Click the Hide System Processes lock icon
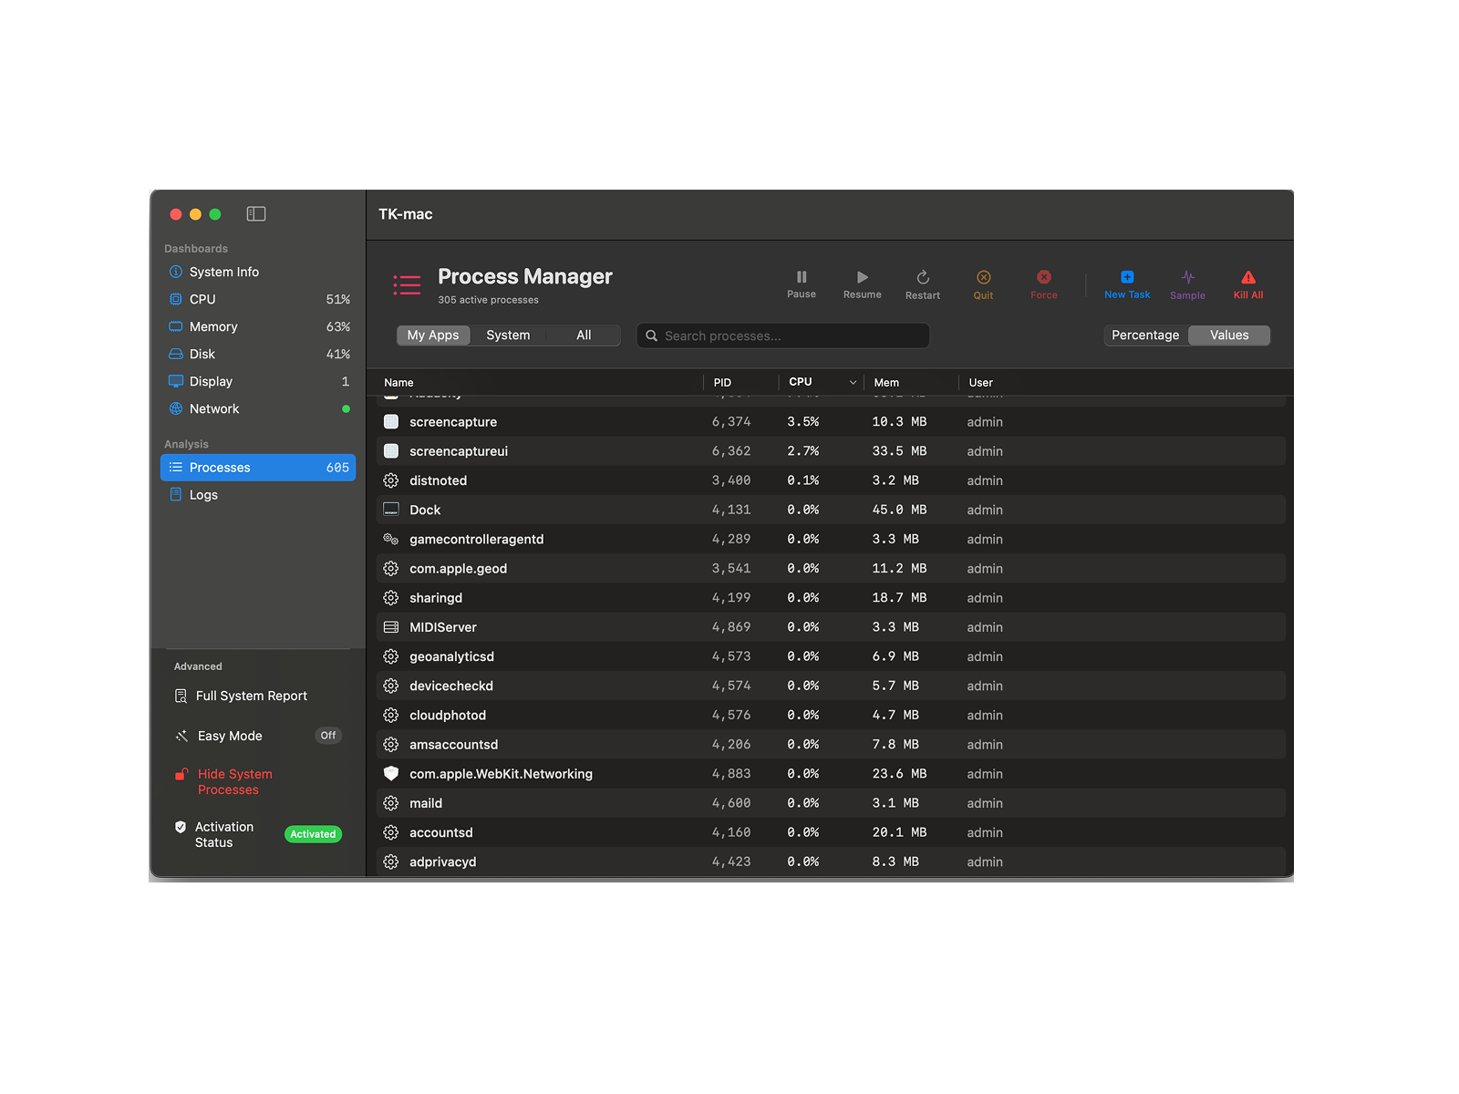Screen dimensions: 1459x1094 pos(181,774)
